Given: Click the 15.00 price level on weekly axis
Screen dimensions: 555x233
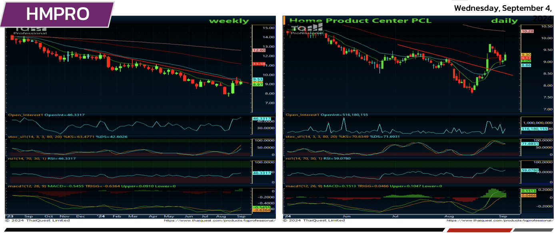Looking at the screenshot, I should (268, 28).
